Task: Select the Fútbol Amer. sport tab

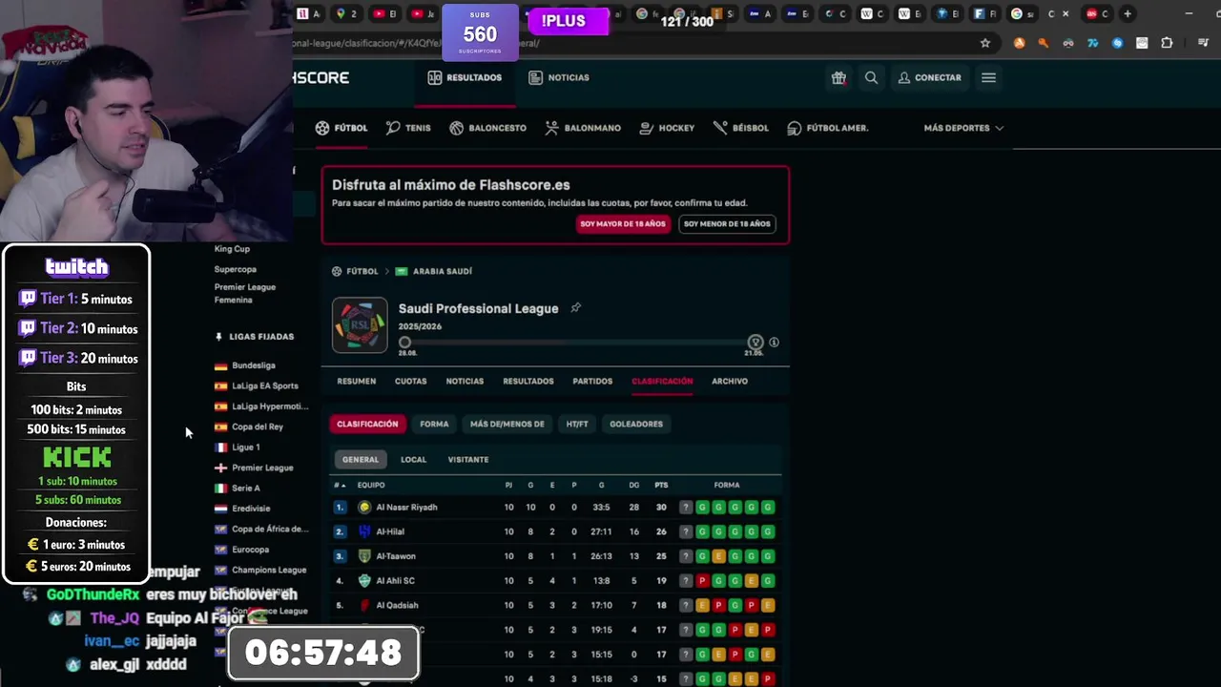Action: pyautogui.click(x=827, y=128)
